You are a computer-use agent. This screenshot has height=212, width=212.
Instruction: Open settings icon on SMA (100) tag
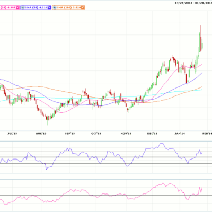coord(55,7)
